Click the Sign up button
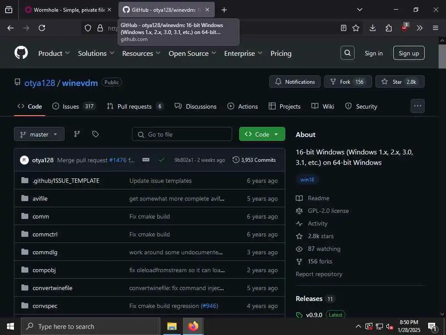Image resolution: width=446 pixels, height=335 pixels. (409, 53)
